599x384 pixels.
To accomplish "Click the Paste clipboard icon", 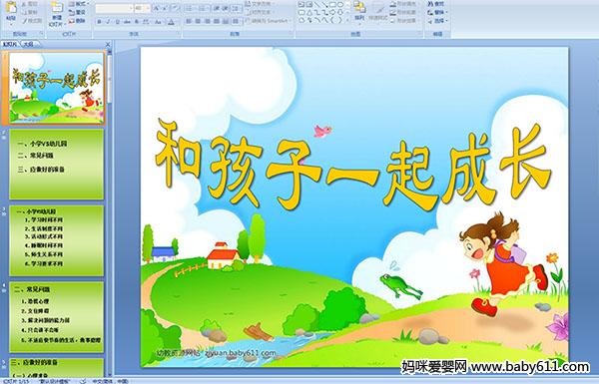I will coord(11,11).
